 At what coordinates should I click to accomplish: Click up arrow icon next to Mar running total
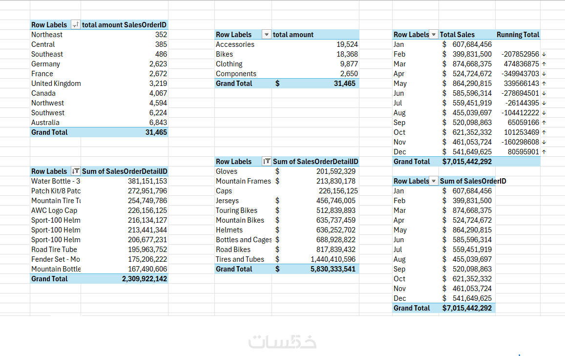coord(544,64)
